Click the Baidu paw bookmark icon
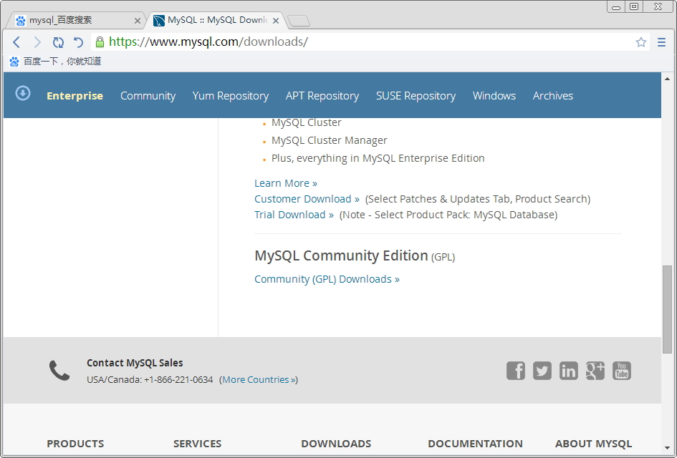The height and width of the screenshot is (458, 677). pos(14,62)
